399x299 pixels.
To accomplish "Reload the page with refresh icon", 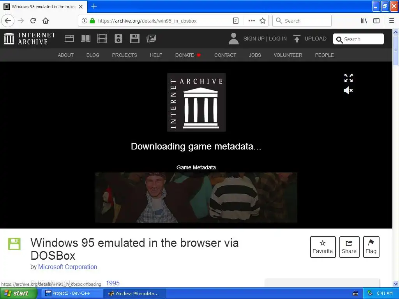I will click(34, 21).
